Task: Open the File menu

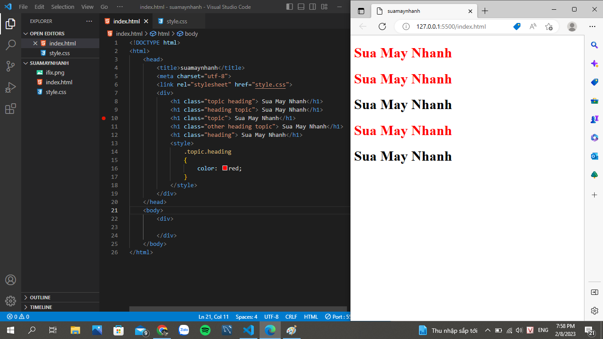Action: coord(23,7)
